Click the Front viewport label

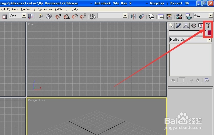(32, 24)
